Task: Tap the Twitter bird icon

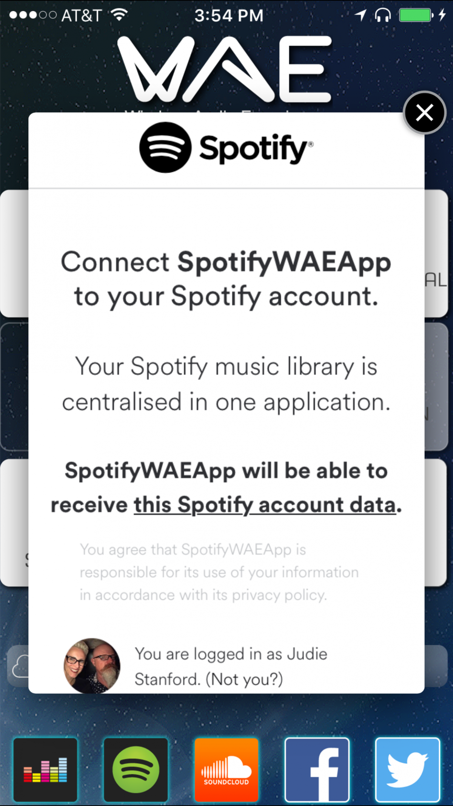Action: pos(408,769)
